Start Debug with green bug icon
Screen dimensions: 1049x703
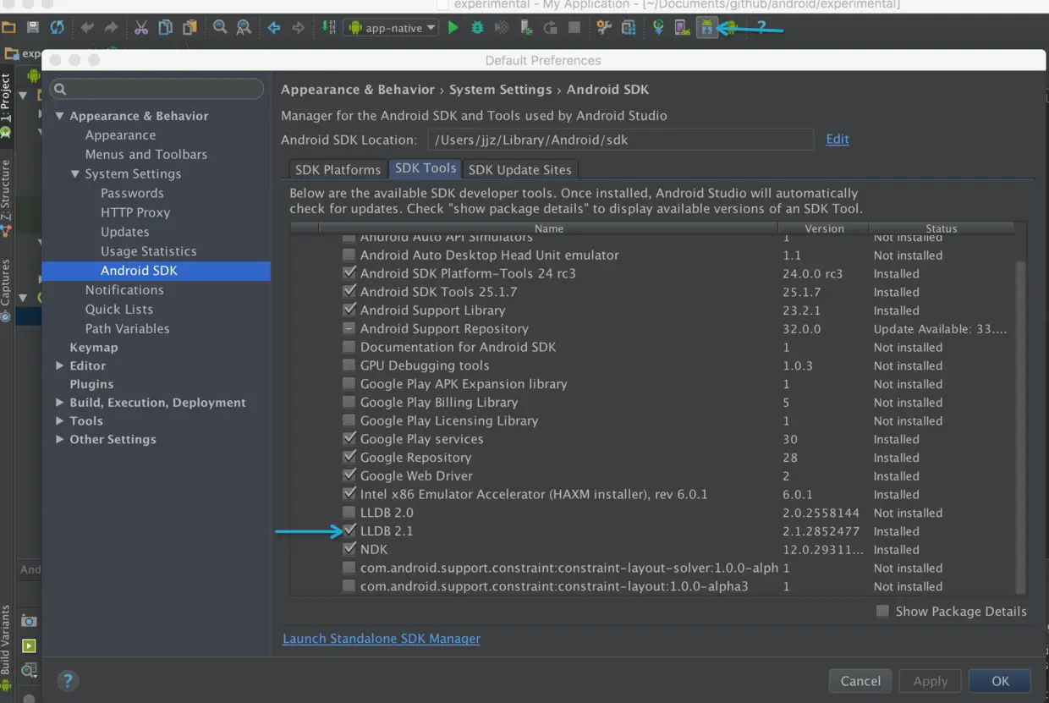click(477, 28)
